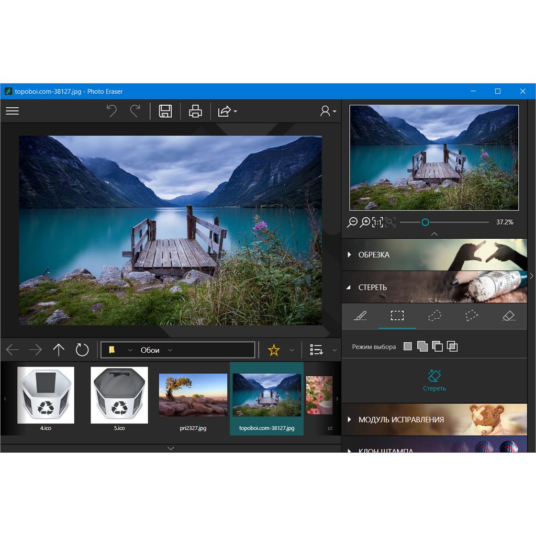Minimize the Photo Eraser window
Image resolution: width=536 pixels, height=536 pixels.
[473, 91]
